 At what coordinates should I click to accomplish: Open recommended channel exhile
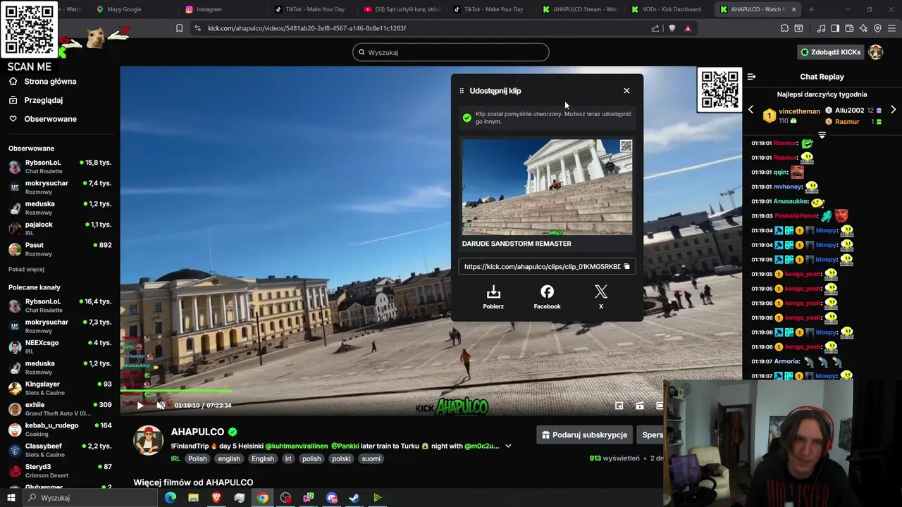pyautogui.click(x=60, y=408)
